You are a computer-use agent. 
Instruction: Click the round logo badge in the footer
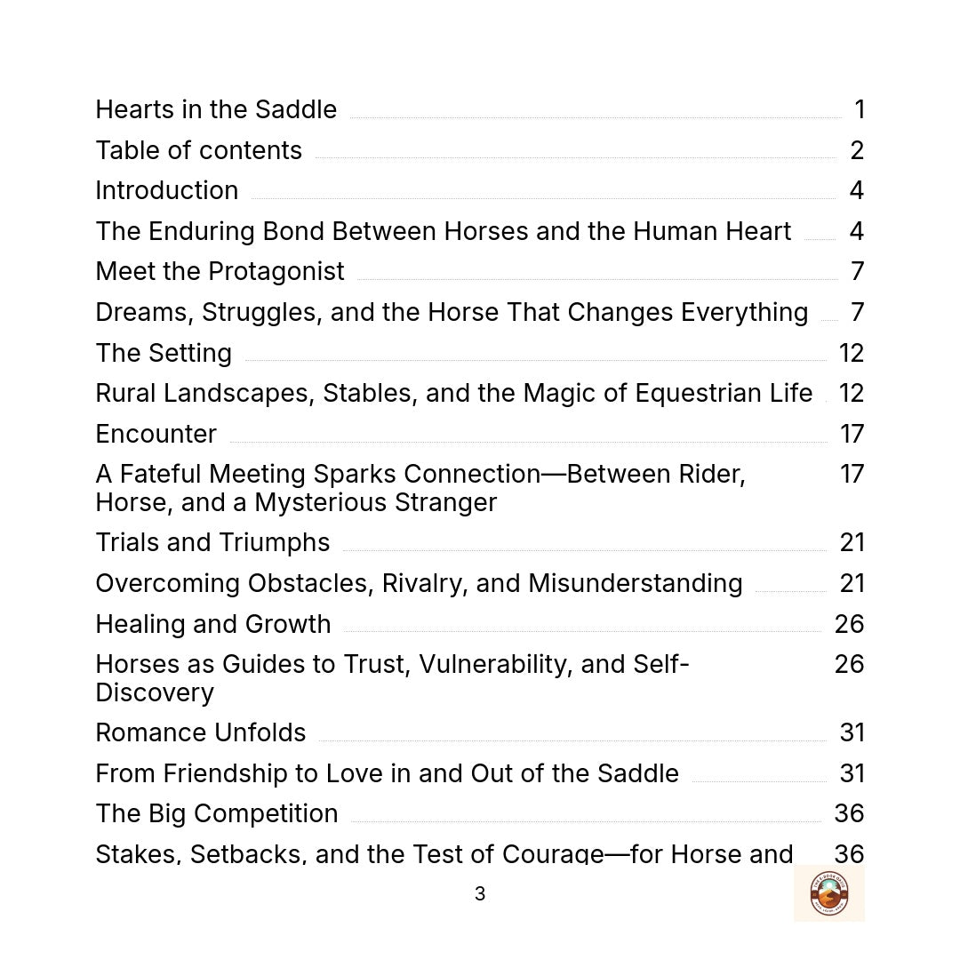pos(828,892)
